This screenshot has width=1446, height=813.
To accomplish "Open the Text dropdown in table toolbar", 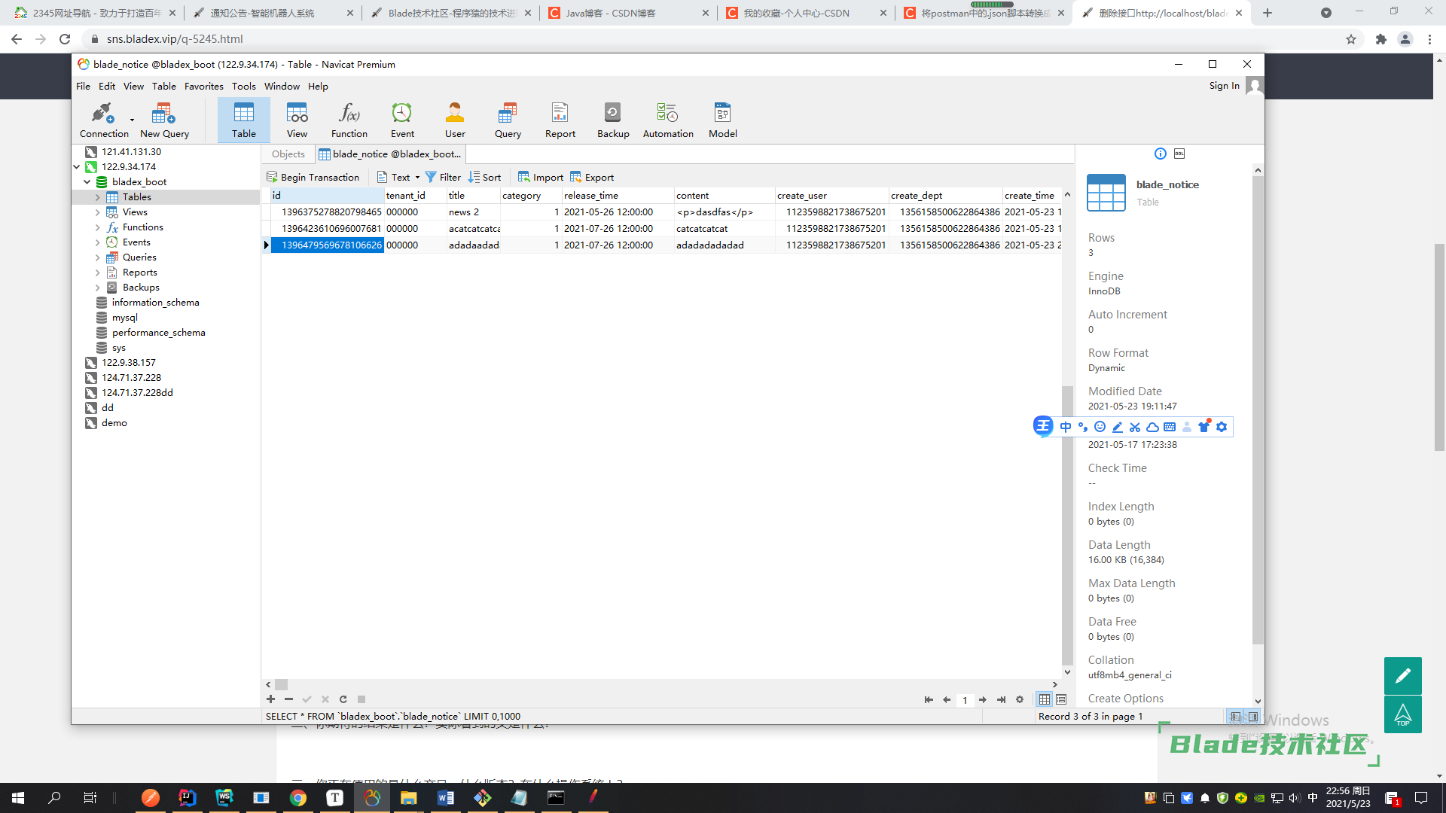I will [x=398, y=178].
